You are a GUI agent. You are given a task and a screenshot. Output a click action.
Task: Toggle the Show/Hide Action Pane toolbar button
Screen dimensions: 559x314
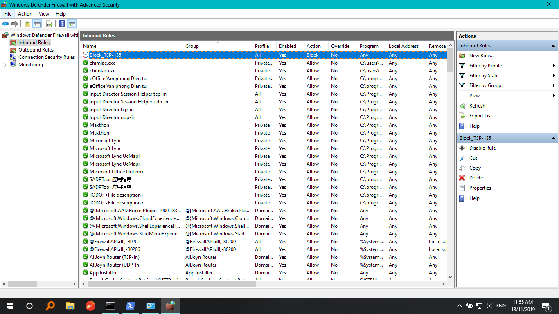pyautogui.click(x=72, y=24)
